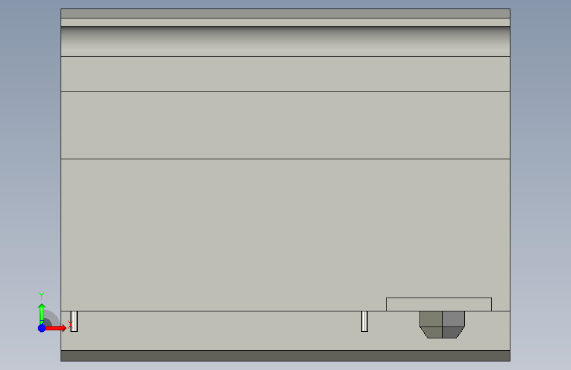Click the green Y axis arrow
This screenshot has width=571, height=370.
41,313
